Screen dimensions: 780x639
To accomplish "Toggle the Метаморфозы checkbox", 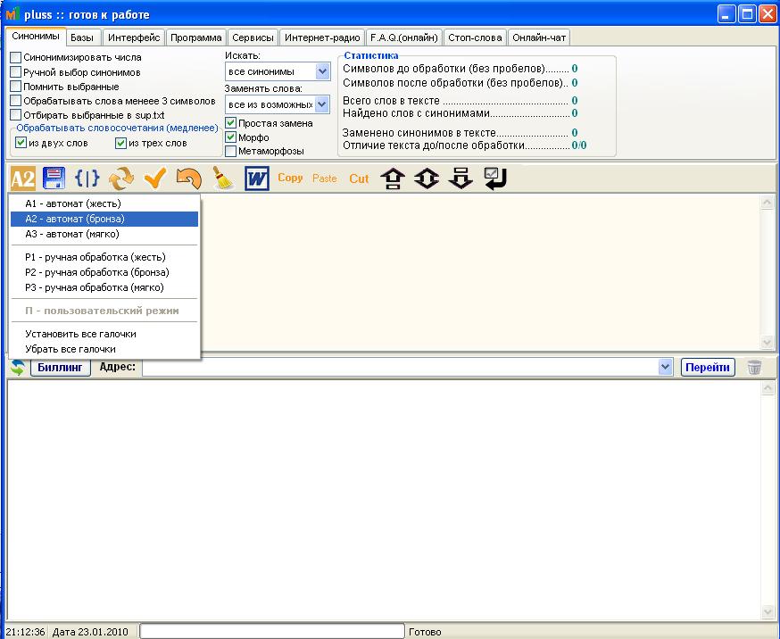I will coord(231,152).
